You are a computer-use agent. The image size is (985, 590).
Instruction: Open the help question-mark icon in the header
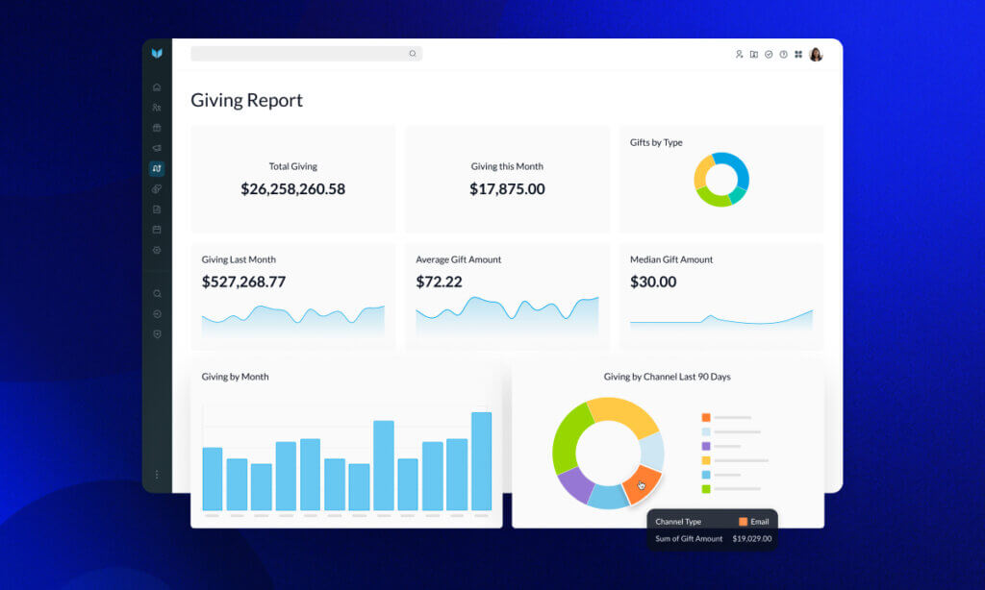[783, 53]
